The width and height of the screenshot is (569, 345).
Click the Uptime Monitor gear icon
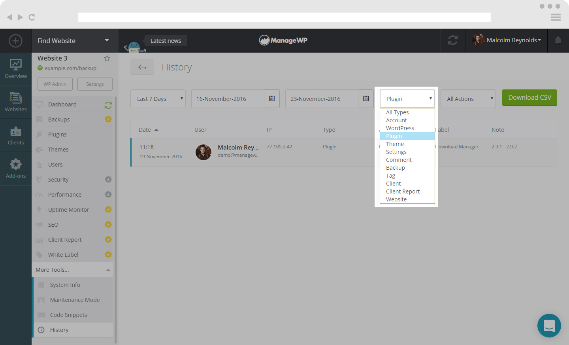pyautogui.click(x=108, y=209)
